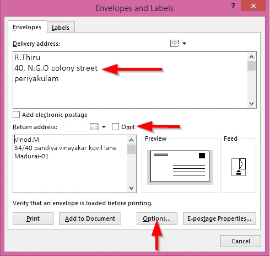Click "34/40 pandiya vinayakar kovil lane" line

click(66, 148)
